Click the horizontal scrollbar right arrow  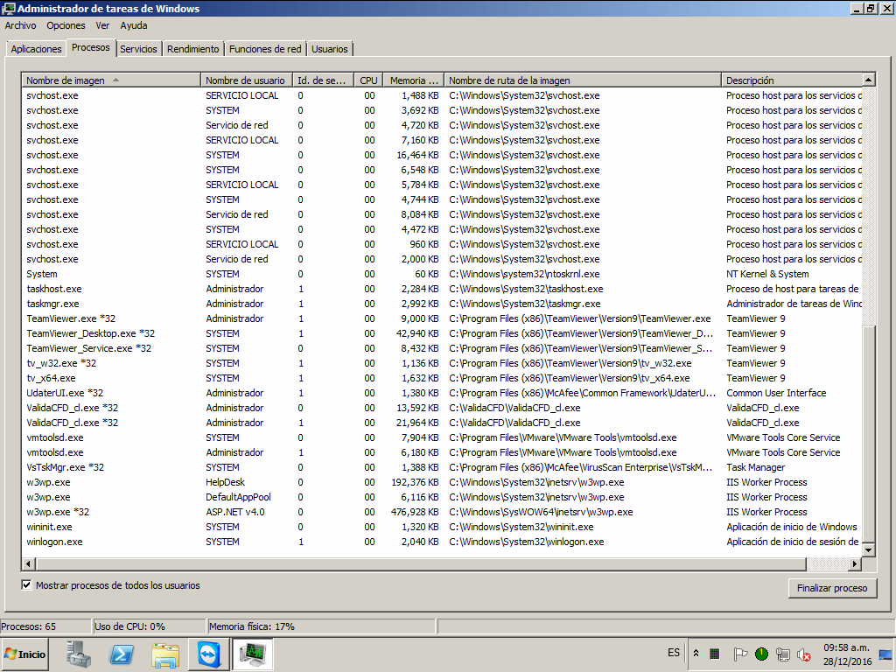[x=854, y=564]
